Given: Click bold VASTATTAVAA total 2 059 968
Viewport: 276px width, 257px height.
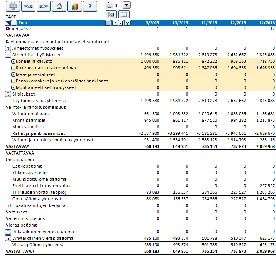Looking at the screenshot, I should tap(266, 251).
